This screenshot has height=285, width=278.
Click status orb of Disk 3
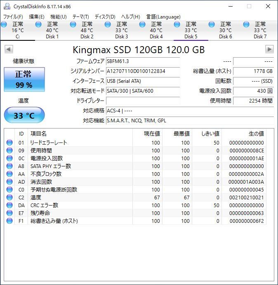click(108, 24)
